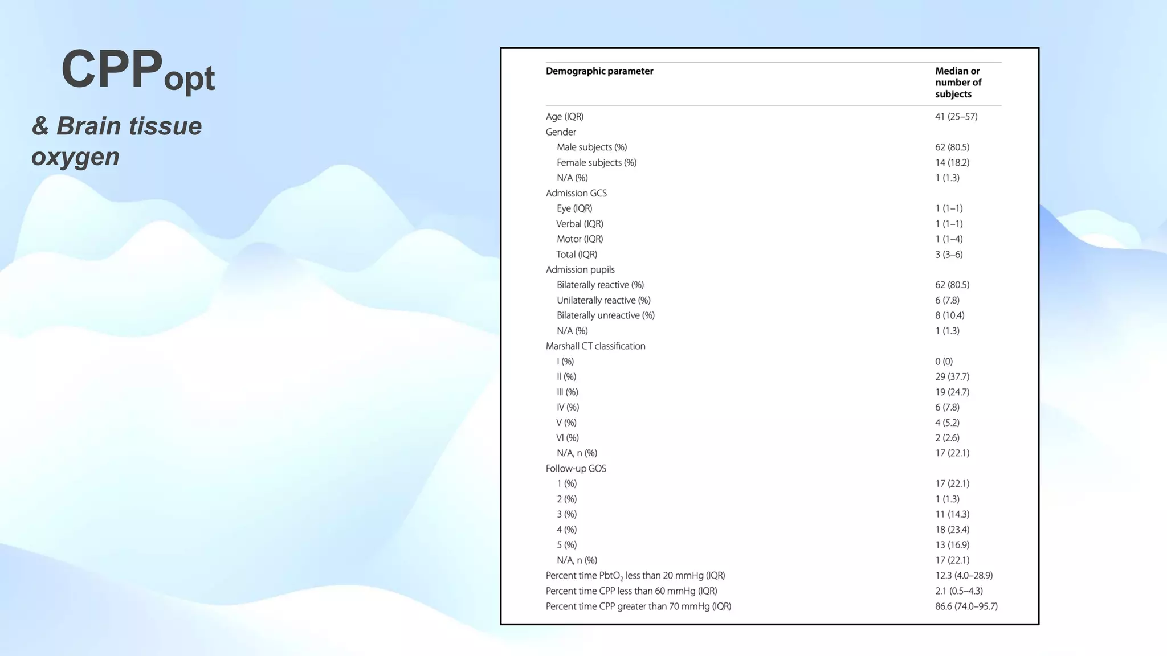Click the 'Median or number of subjects' header

point(958,83)
